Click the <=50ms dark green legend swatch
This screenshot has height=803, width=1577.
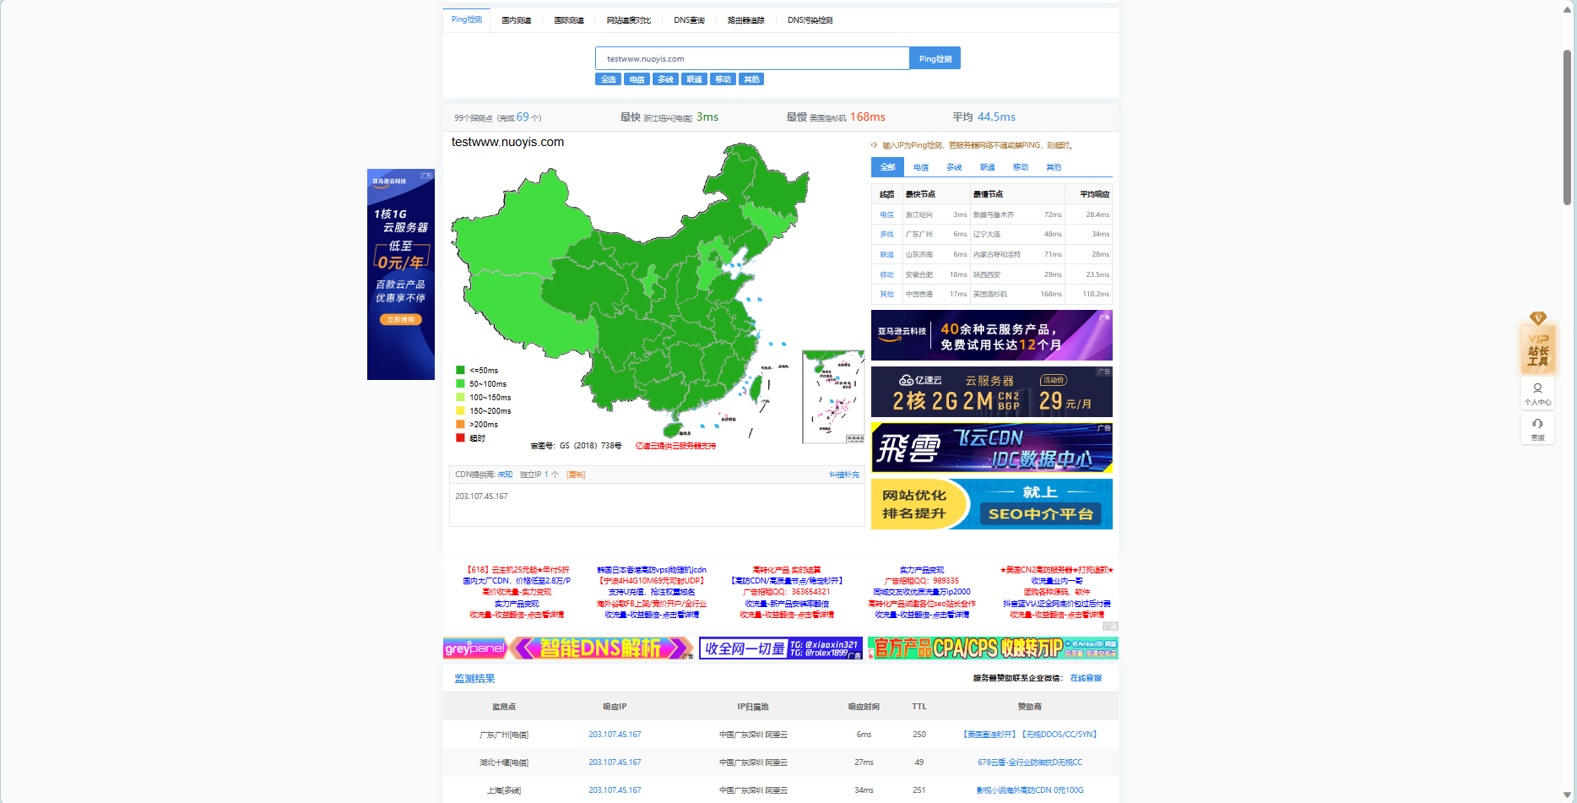point(460,370)
